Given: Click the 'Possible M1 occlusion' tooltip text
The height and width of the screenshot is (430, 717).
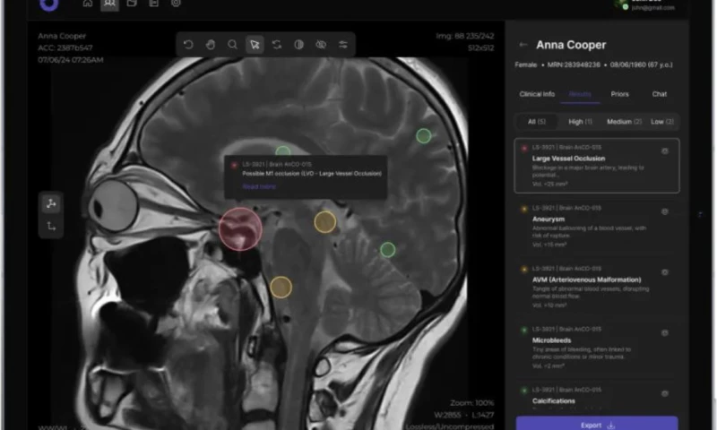Looking at the screenshot, I should tap(312, 174).
